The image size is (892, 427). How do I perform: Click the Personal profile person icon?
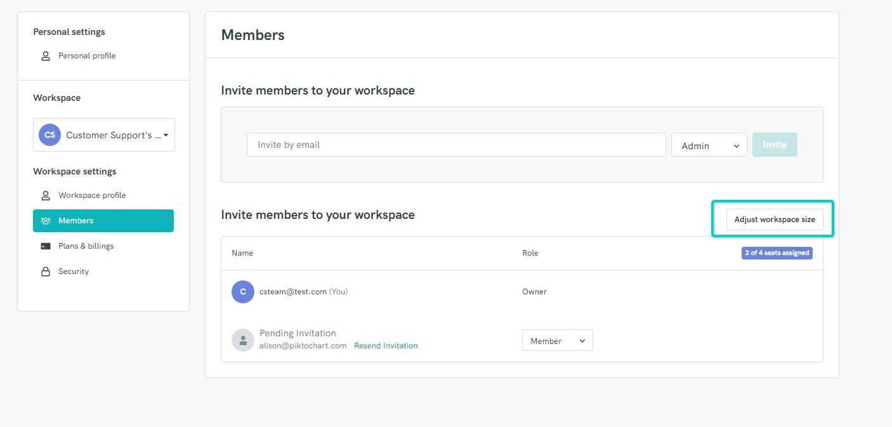coord(46,56)
